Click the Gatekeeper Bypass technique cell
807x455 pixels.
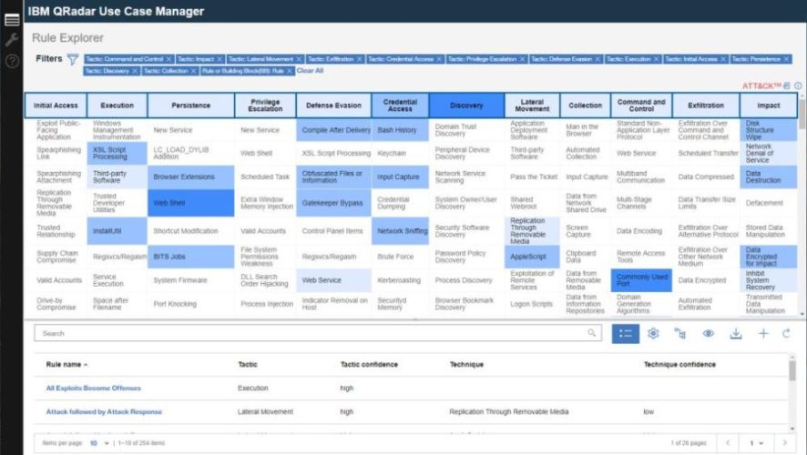[x=333, y=203]
